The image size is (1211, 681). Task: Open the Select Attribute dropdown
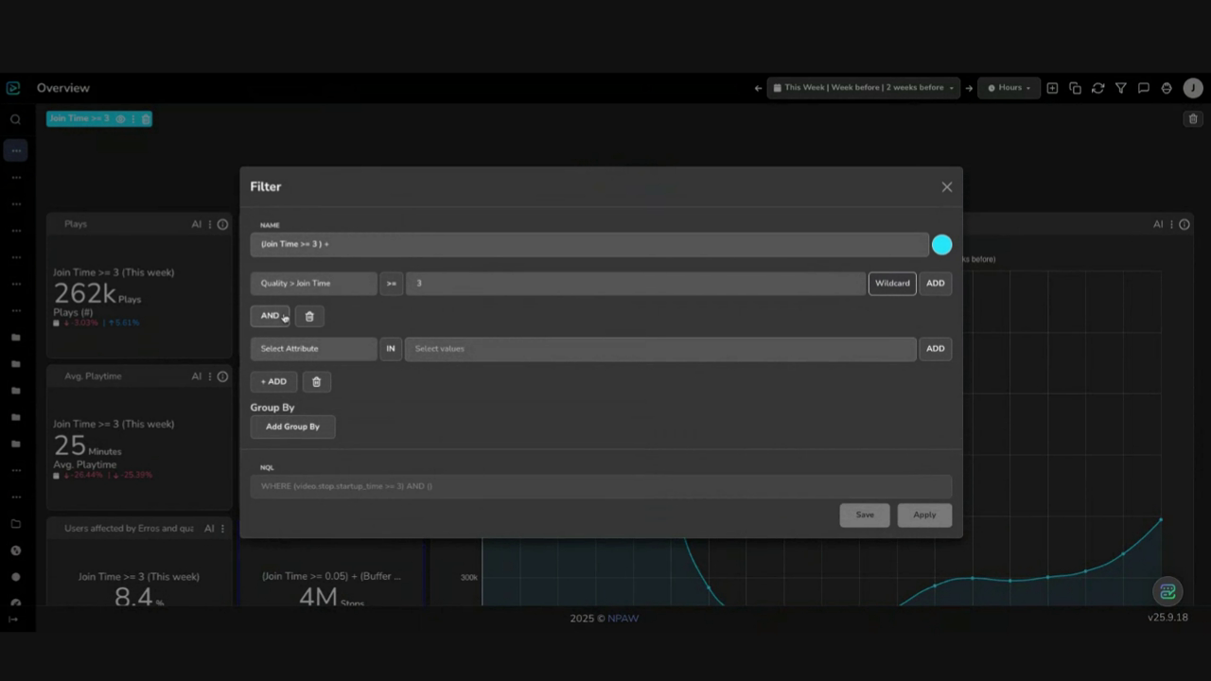[313, 349]
